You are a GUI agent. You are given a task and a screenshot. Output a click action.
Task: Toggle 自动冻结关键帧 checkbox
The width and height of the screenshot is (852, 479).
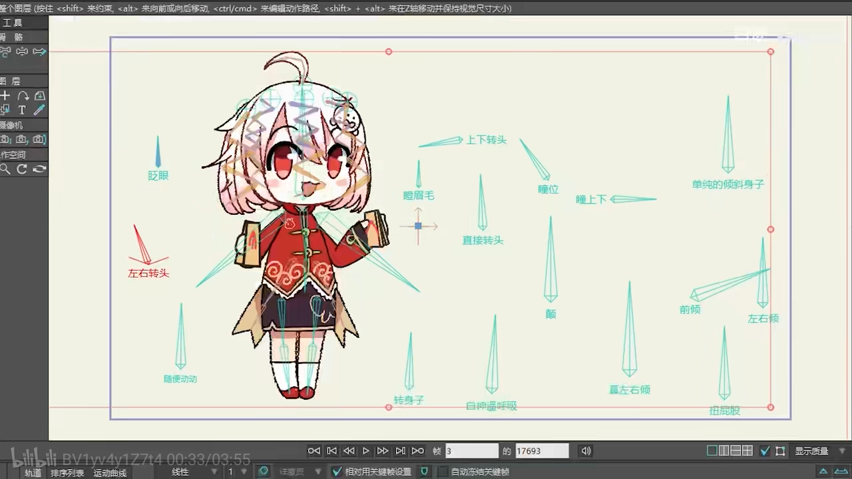(x=443, y=472)
